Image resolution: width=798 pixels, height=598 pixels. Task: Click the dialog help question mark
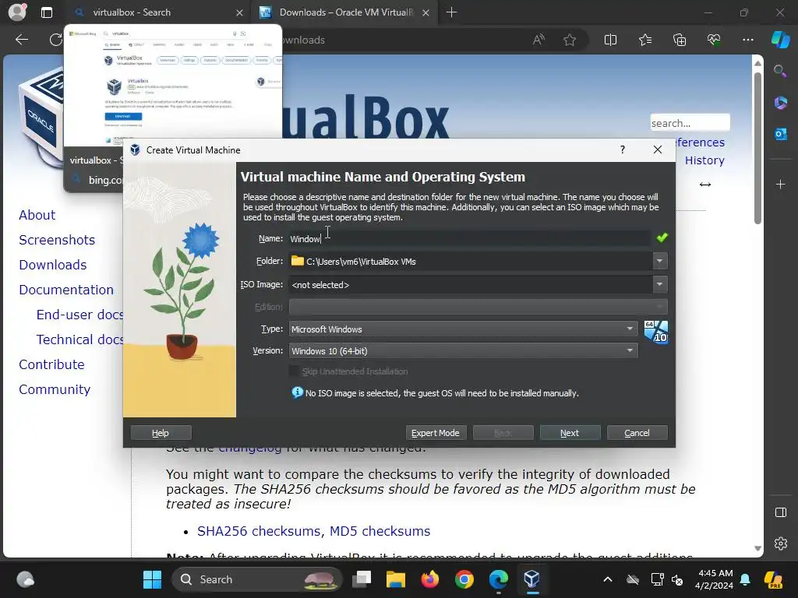point(623,149)
